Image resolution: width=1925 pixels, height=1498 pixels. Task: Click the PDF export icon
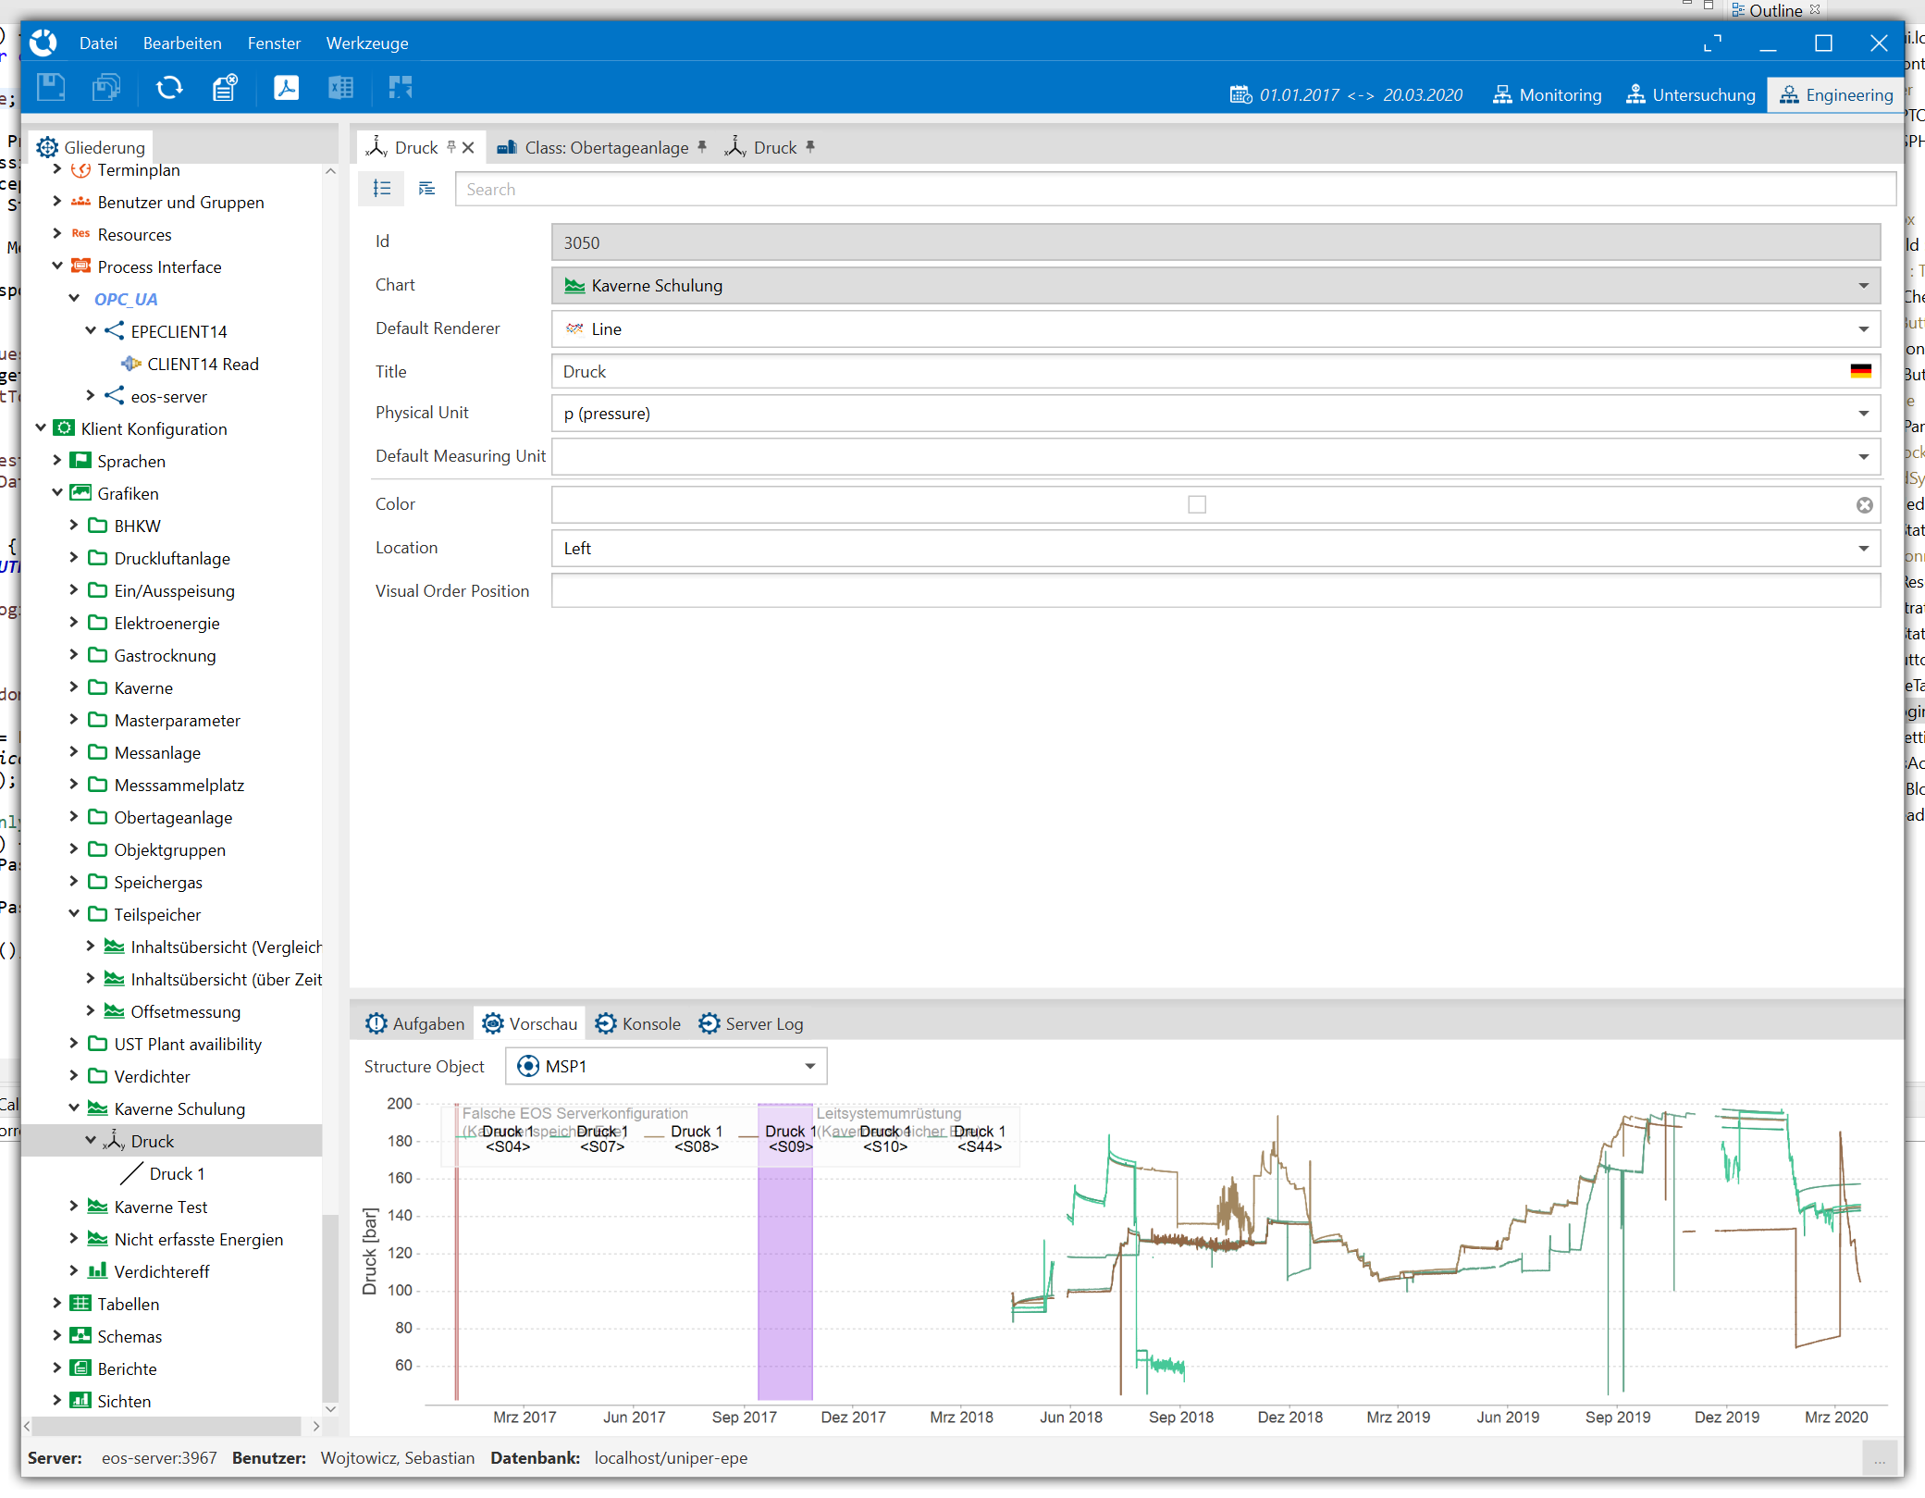[x=287, y=88]
